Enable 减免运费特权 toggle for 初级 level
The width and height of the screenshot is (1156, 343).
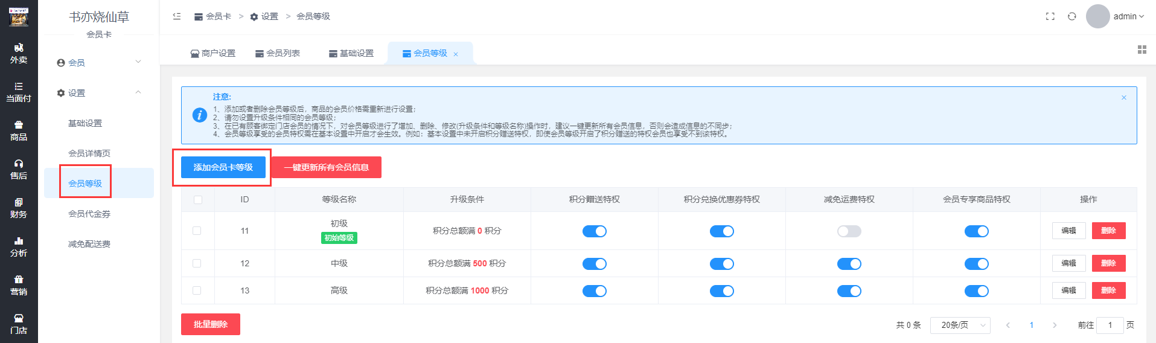849,231
